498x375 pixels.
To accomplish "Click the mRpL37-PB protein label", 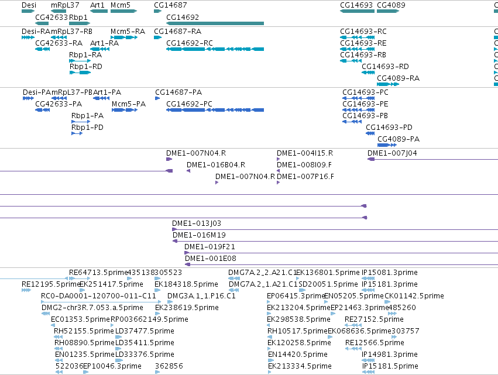I will tap(72, 92).
